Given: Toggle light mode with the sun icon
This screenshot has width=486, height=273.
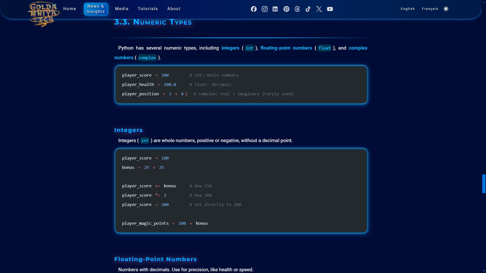Looking at the screenshot, I should click(446, 9).
